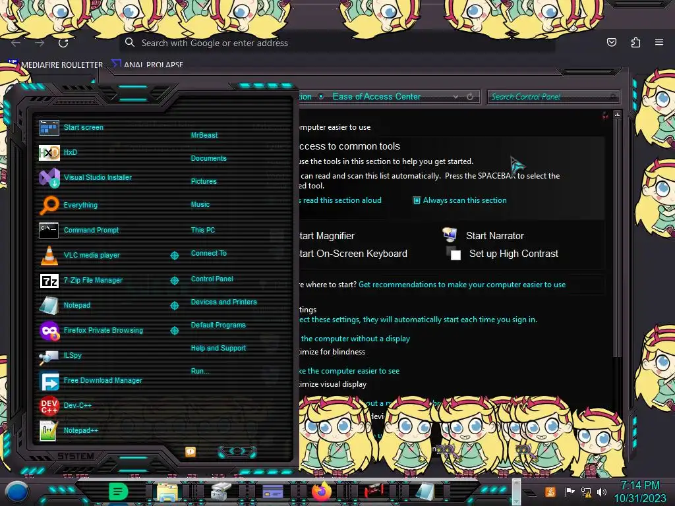
Task: Expand Firefox Private Browsing jump list arrow
Action: pos(174,331)
